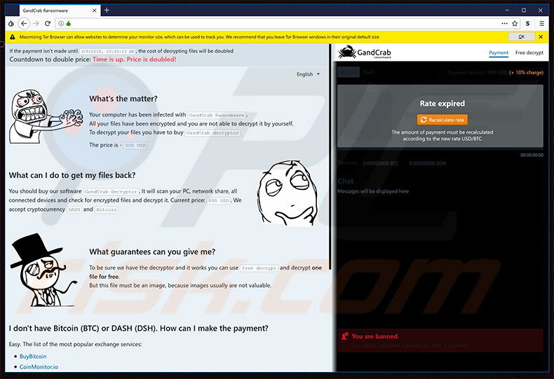Click the GandCrab crab logo
The width and height of the screenshot is (554, 379).
346,53
